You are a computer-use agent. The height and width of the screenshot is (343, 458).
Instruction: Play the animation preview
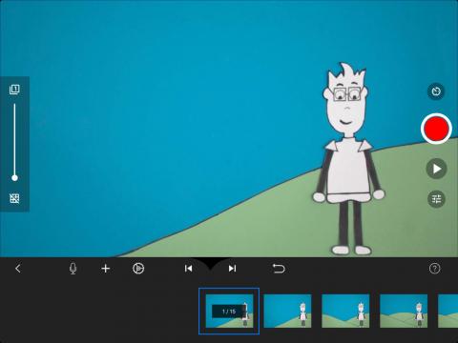(436, 169)
